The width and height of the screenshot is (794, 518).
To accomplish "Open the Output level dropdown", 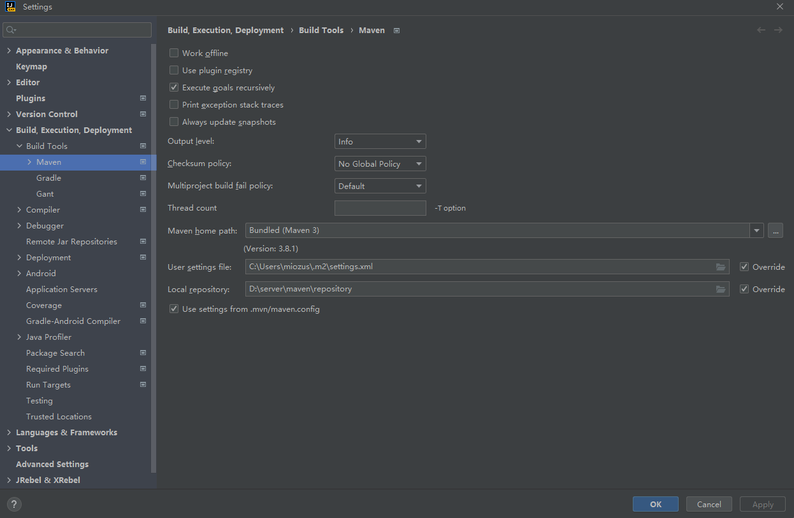I will coord(380,141).
